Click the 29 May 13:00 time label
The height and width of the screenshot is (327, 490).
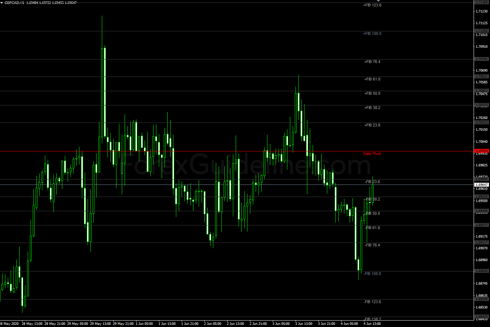pyautogui.click(x=100, y=324)
